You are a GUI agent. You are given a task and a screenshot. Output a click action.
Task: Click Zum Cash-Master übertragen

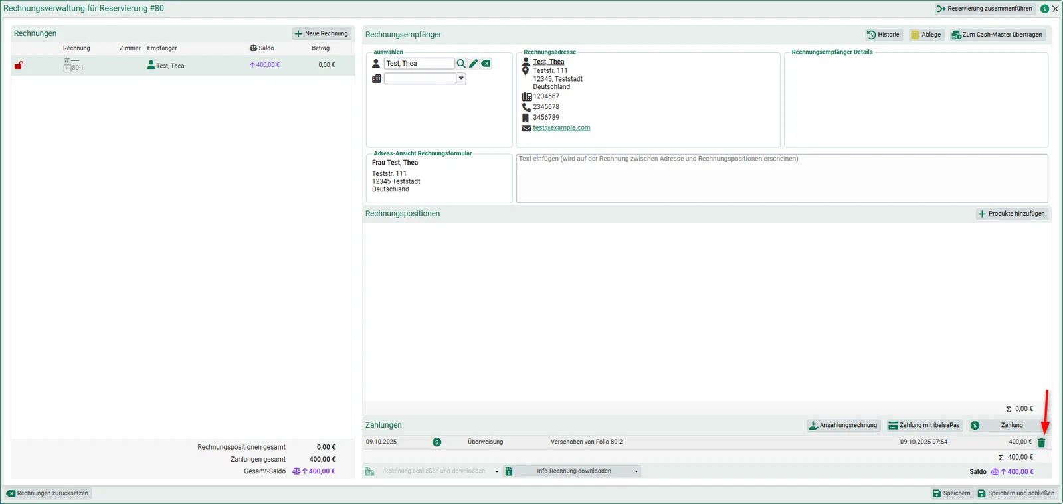coord(997,35)
